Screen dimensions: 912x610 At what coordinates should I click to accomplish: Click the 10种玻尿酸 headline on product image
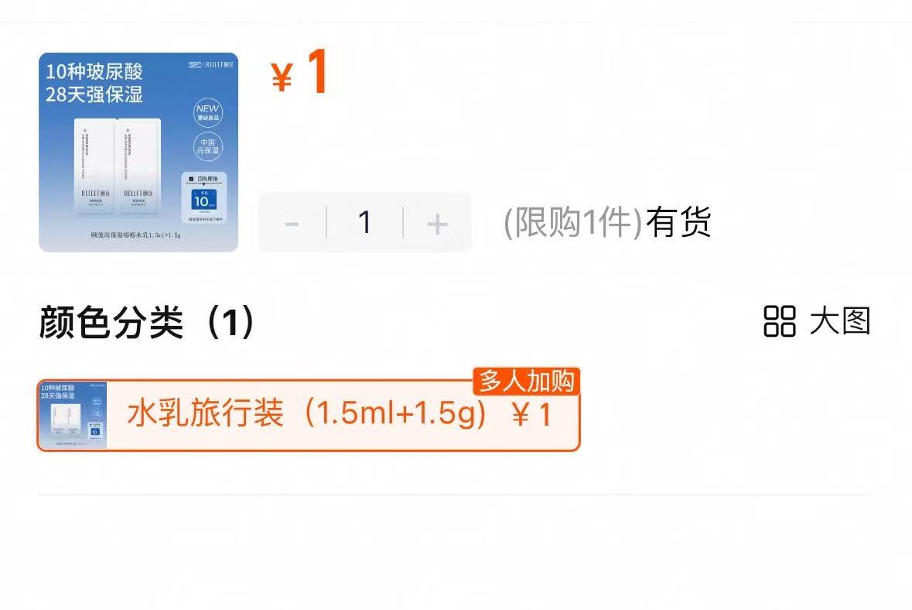coord(94,71)
